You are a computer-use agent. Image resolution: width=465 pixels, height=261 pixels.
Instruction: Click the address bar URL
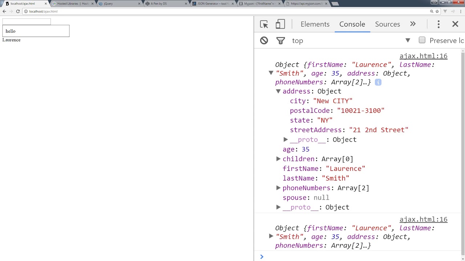(x=43, y=11)
